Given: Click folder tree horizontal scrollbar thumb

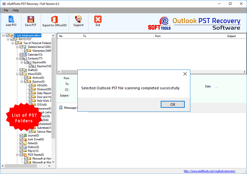Looking at the screenshot, I should [21, 166].
